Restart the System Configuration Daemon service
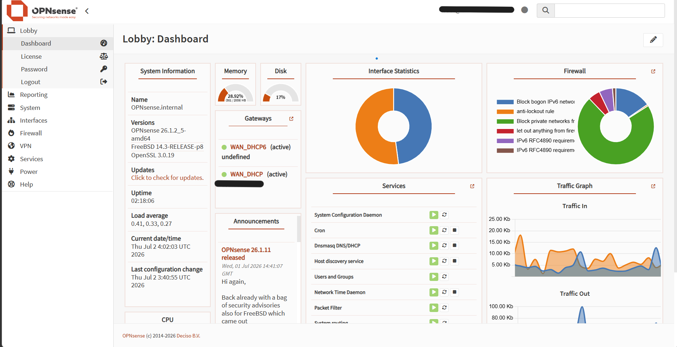The height and width of the screenshot is (347, 677). 444,215
